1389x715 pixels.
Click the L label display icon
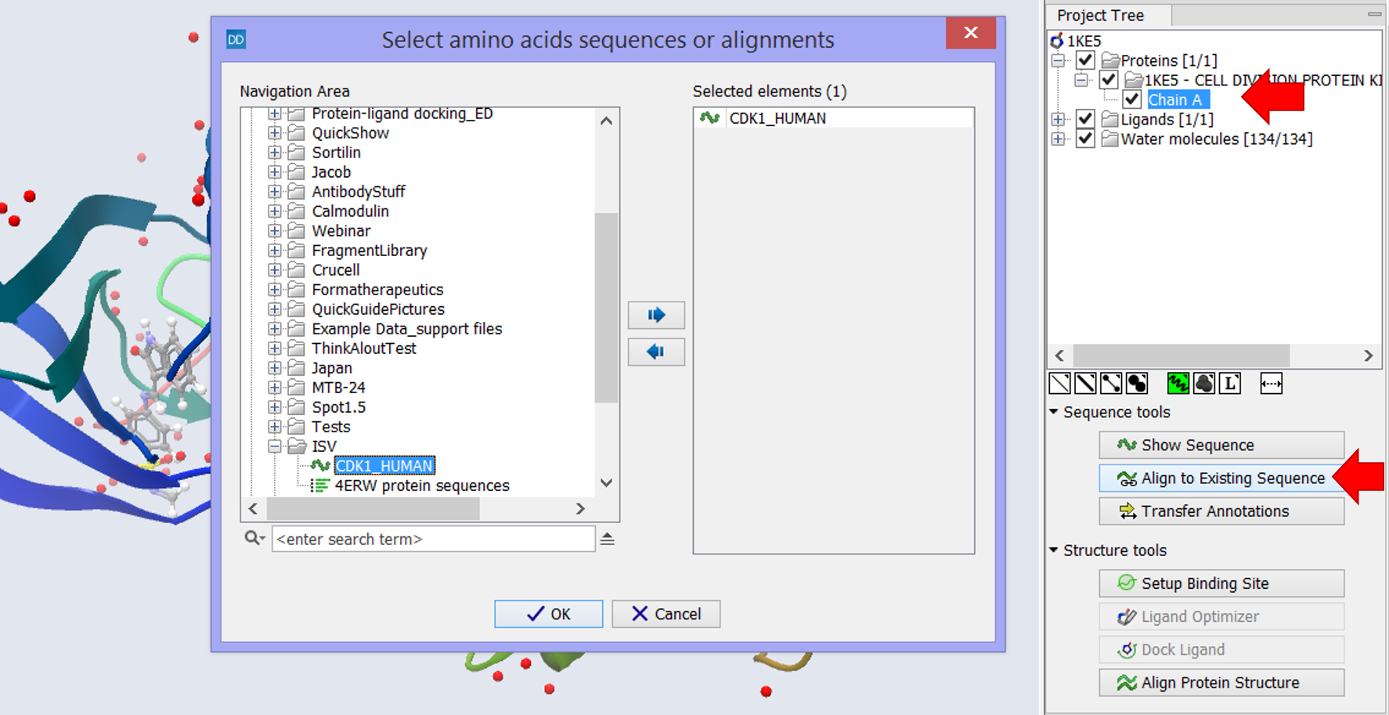pyautogui.click(x=1231, y=383)
